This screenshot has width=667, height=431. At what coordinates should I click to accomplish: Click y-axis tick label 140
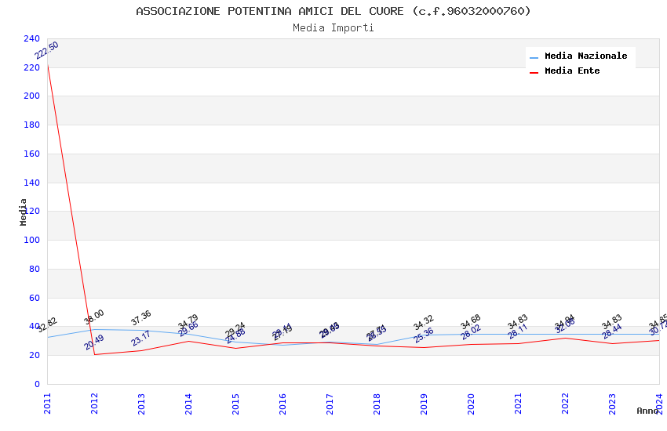point(31,183)
